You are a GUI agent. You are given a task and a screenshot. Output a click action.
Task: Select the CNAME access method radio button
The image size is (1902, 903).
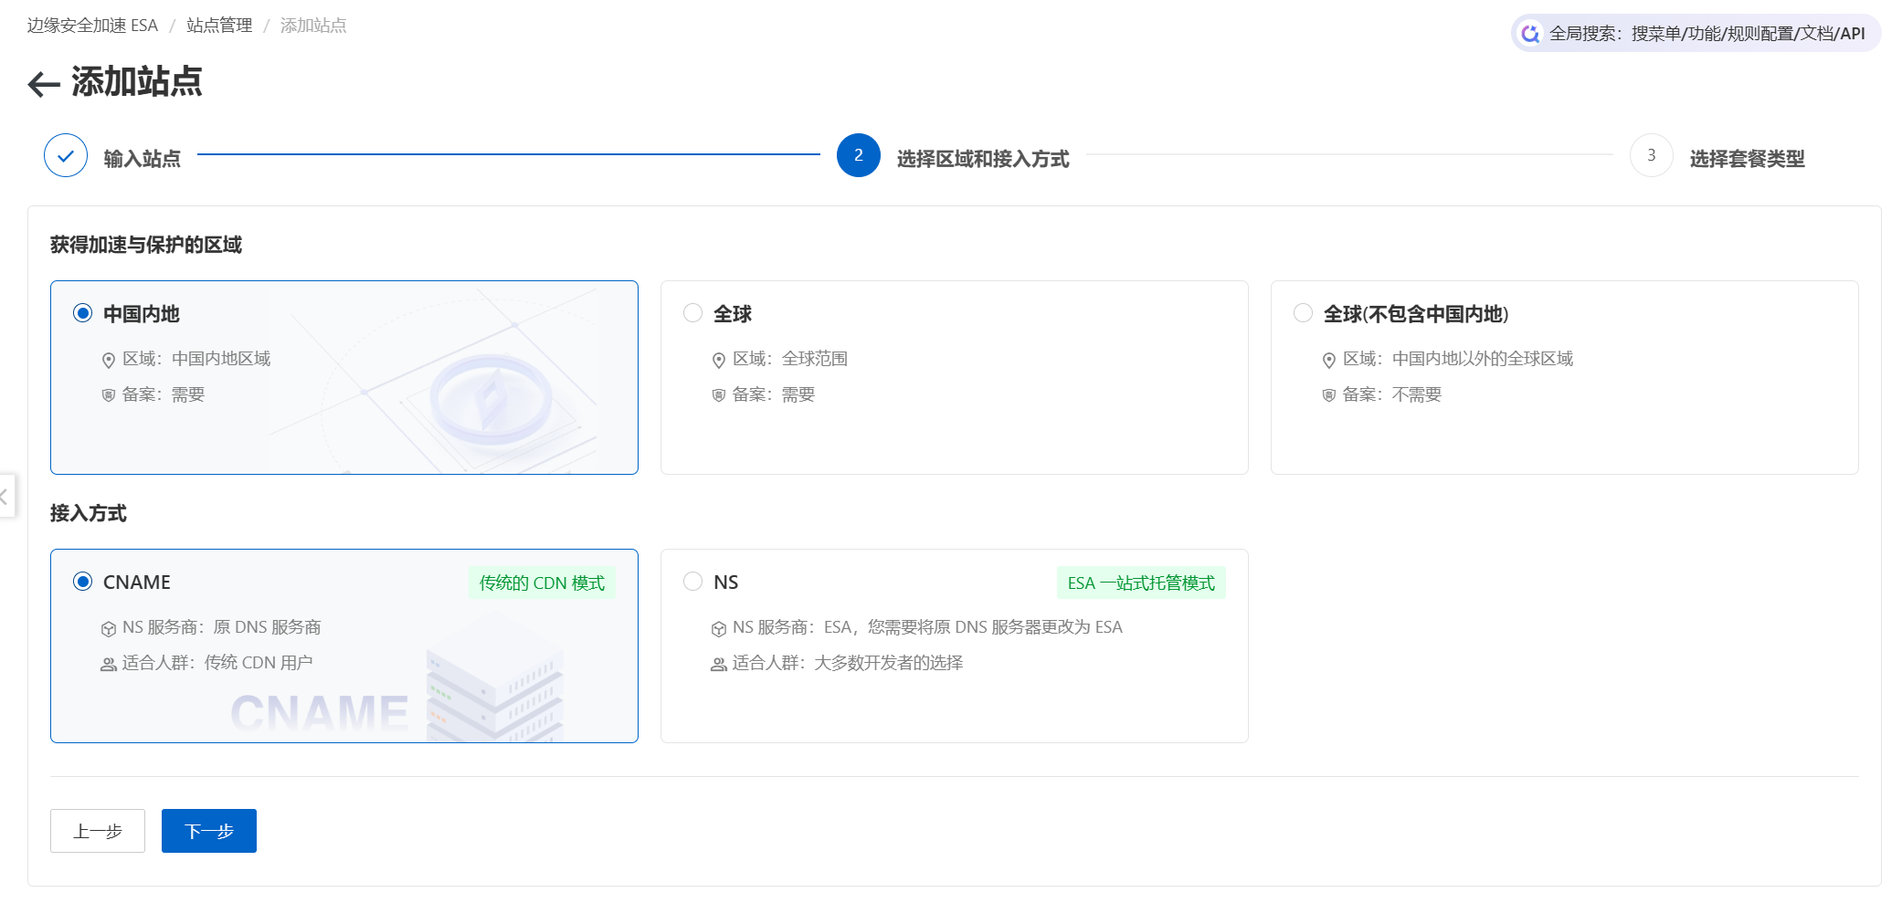pyautogui.click(x=83, y=582)
